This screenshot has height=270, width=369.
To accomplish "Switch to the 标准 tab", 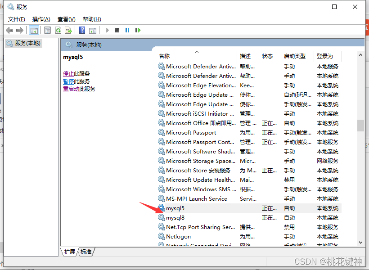I will point(86,252).
